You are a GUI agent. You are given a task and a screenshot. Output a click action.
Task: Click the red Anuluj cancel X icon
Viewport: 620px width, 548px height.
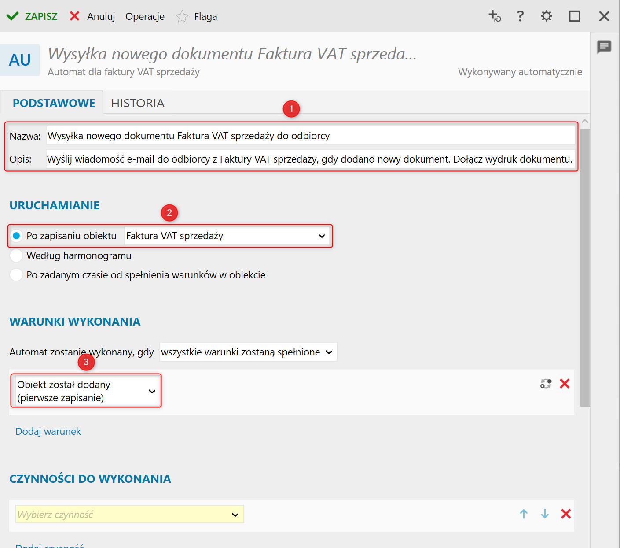point(75,16)
